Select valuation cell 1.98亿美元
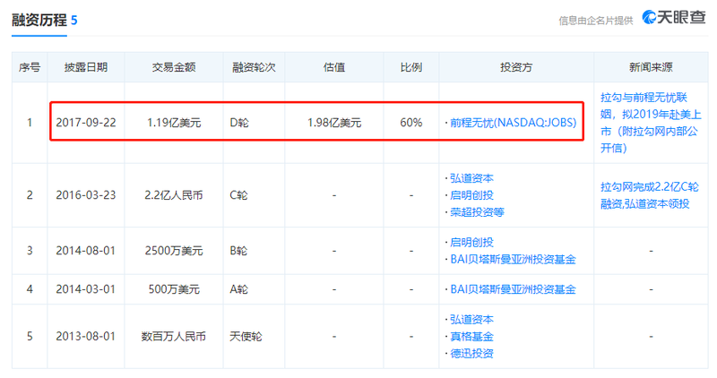The image size is (717, 378). 334,123
